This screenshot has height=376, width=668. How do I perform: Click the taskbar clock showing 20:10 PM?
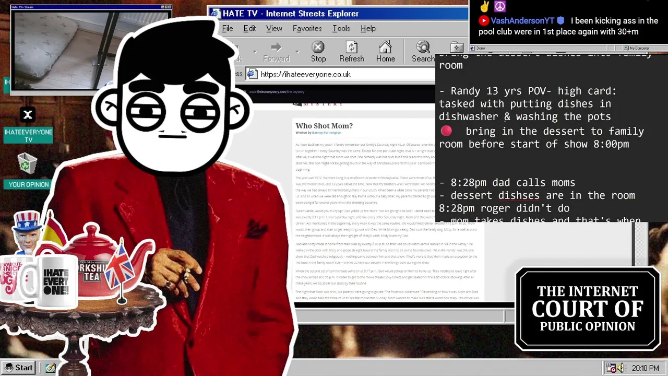[x=645, y=368]
